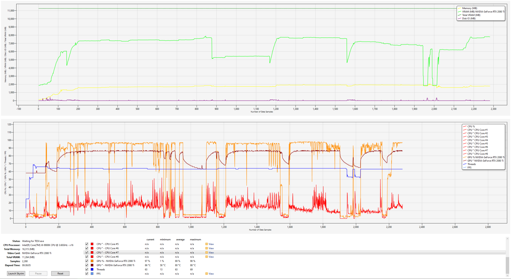The image size is (511, 279).
Task: Click the warning icon beside CPU Core #5 View
Action: point(207,244)
